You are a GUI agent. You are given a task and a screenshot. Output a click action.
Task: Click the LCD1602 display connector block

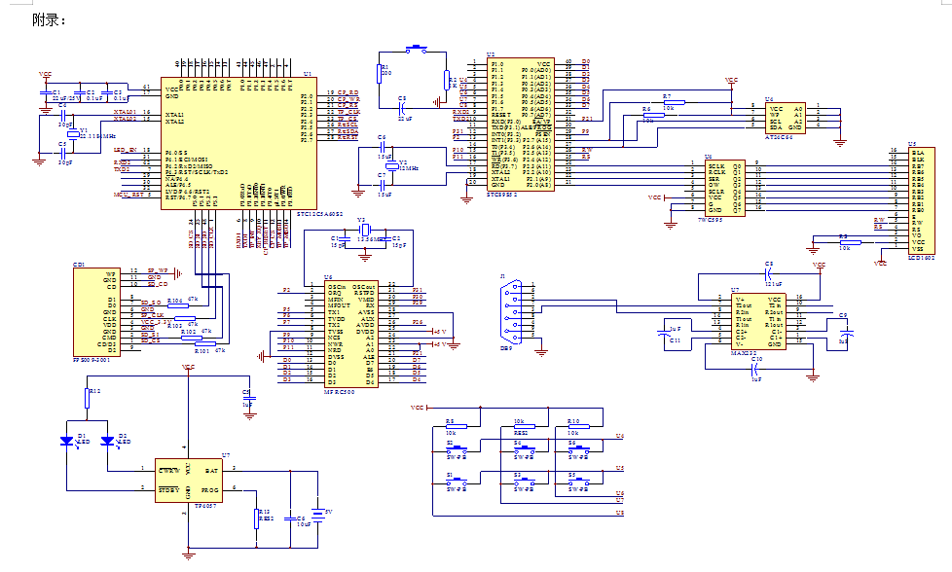pyautogui.click(x=922, y=200)
